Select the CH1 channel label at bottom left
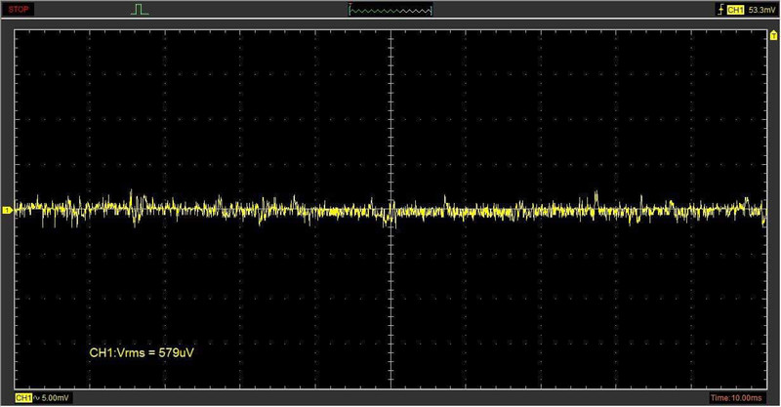The height and width of the screenshot is (407, 781). point(22,398)
